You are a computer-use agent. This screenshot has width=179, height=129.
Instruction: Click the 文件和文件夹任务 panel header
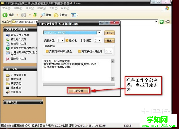tap(20, 29)
